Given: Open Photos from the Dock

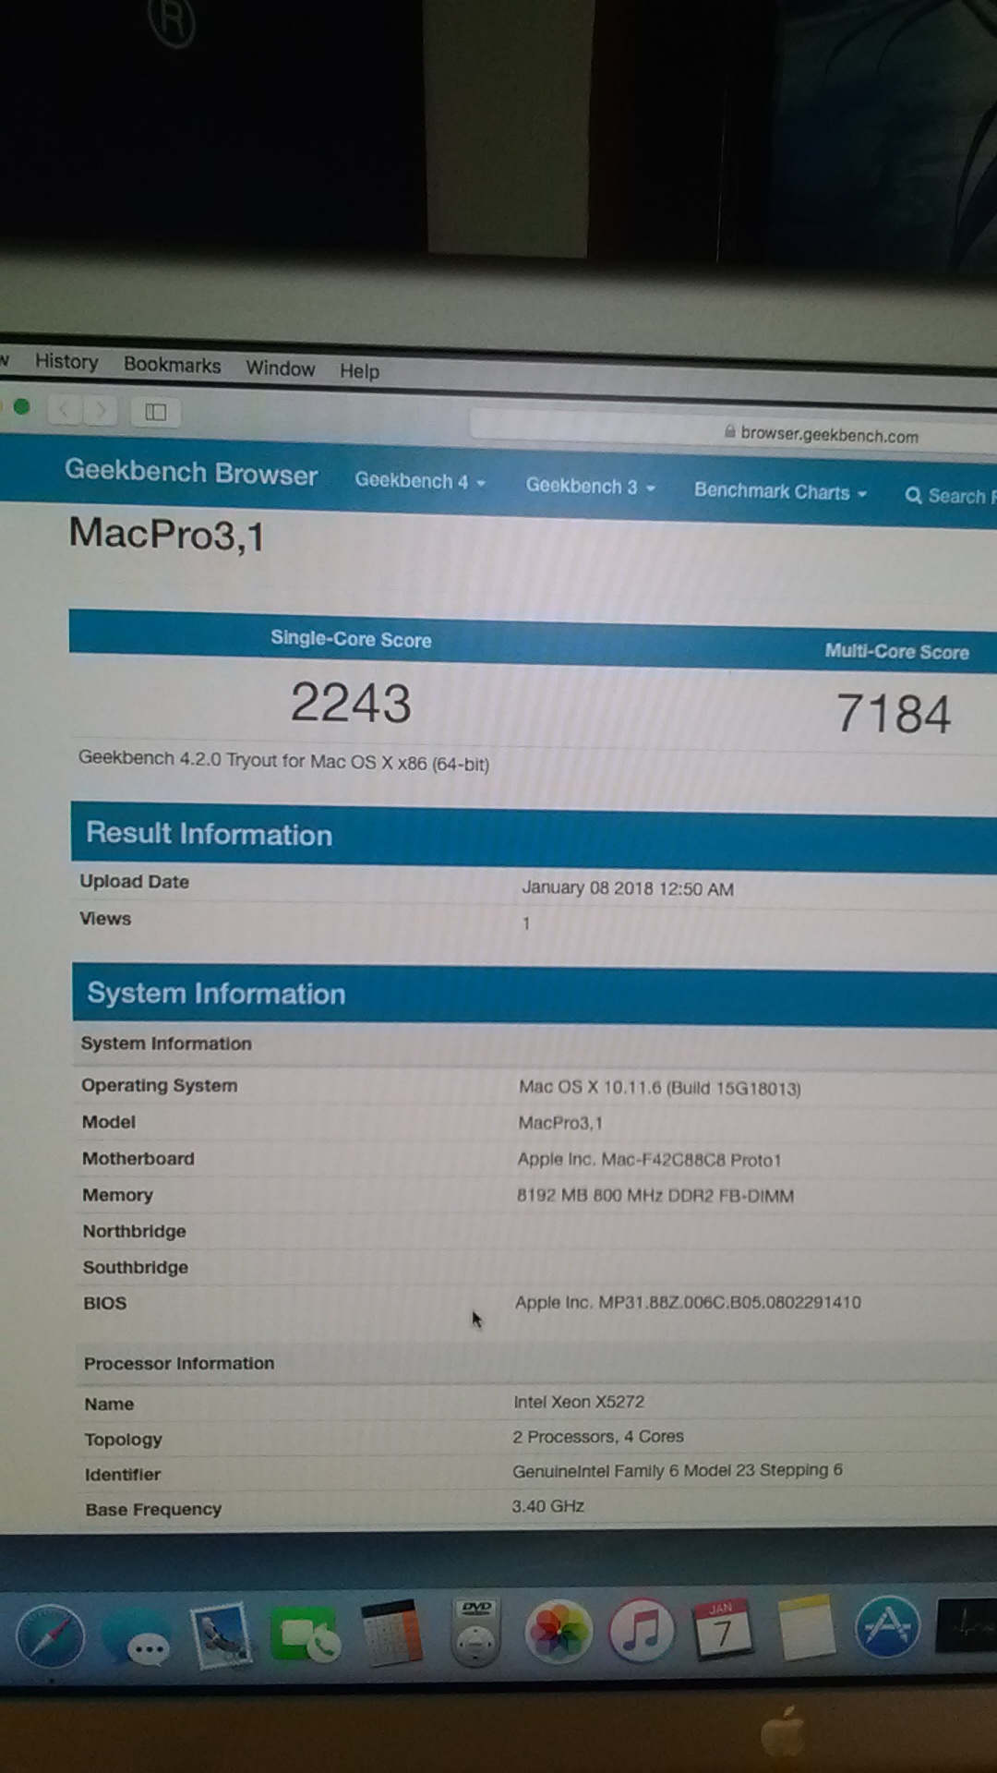Looking at the screenshot, I should coord(558,1632).
